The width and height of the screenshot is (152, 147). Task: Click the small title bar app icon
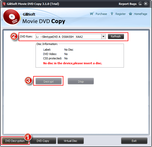[x=4, y=4]
